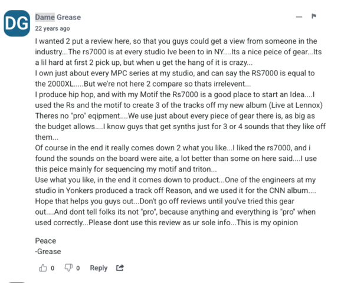Reply to Dame Grease's comment
The image size is (354, 283).
point(99,268)
